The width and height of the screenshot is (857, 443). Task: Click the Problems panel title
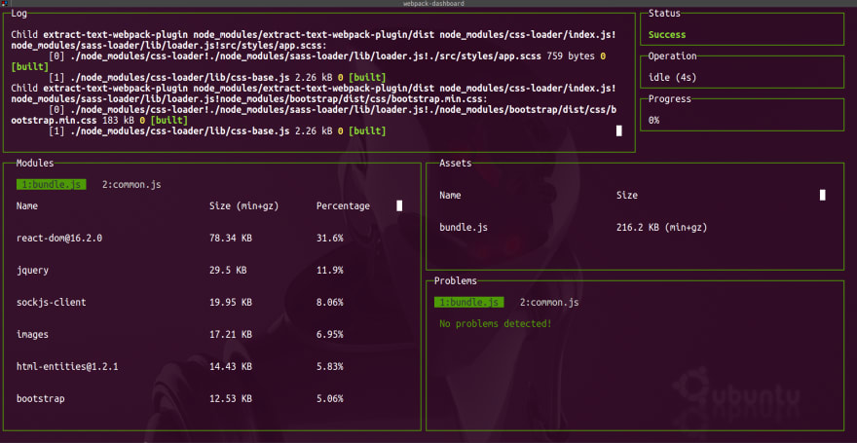click(456, 280)
